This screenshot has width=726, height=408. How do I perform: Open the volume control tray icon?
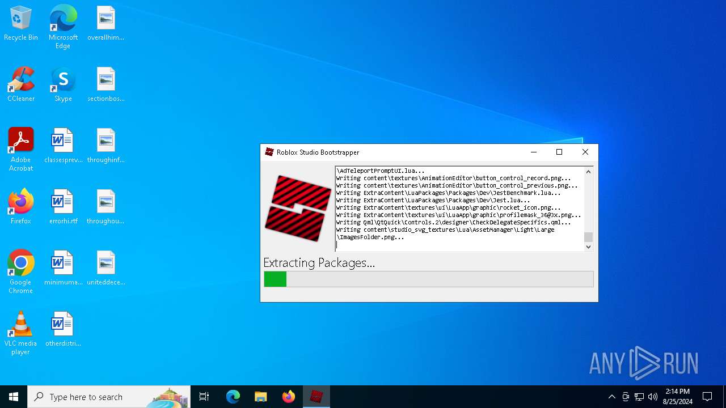click(653, 397)
